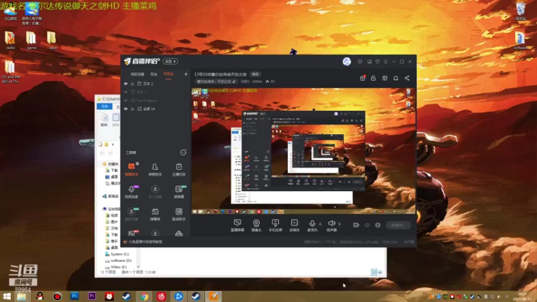
Task: Toggle lock on 全屏 14 source
Action: pyautogui.click(x=132, y=109)
